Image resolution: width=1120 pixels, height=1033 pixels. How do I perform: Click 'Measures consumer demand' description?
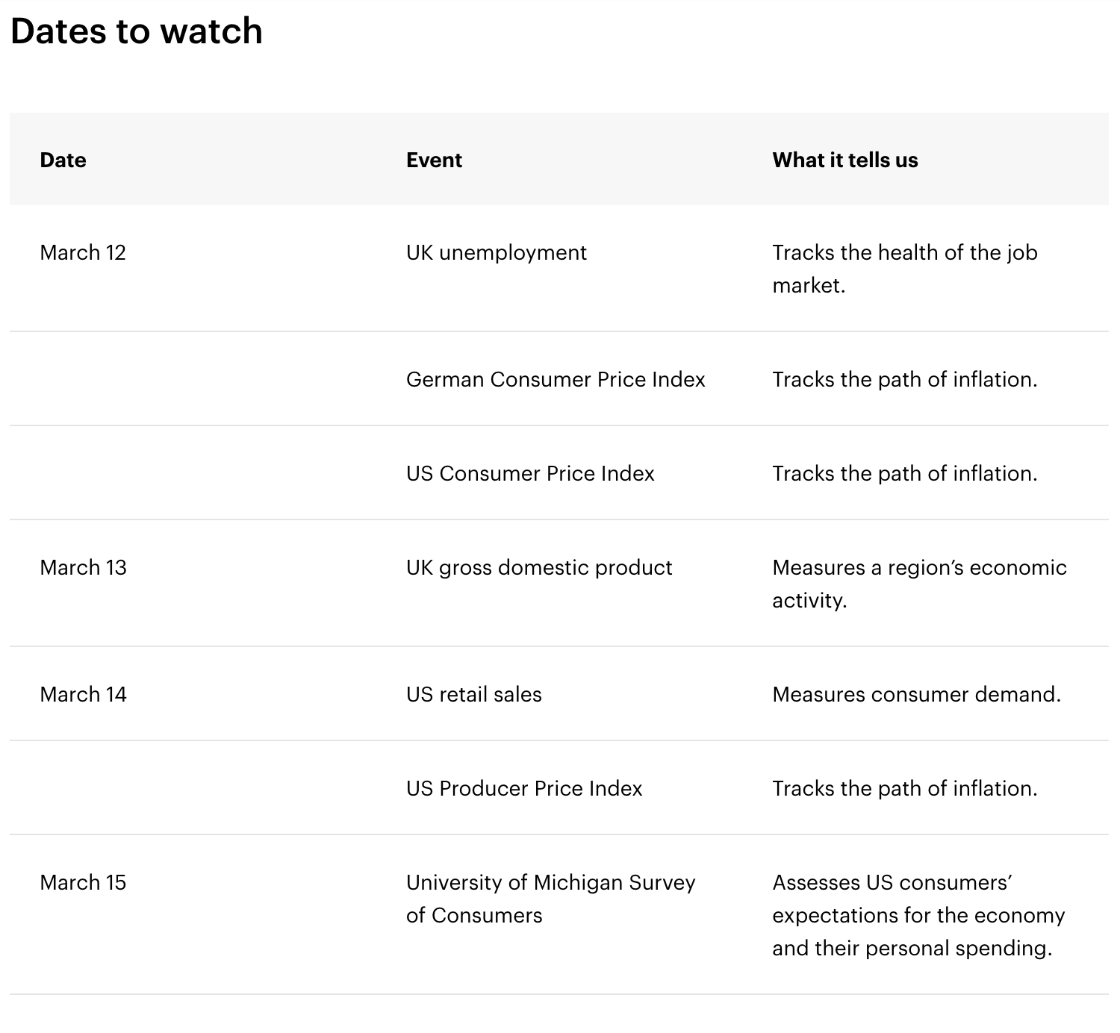click(x=916, y=694)
